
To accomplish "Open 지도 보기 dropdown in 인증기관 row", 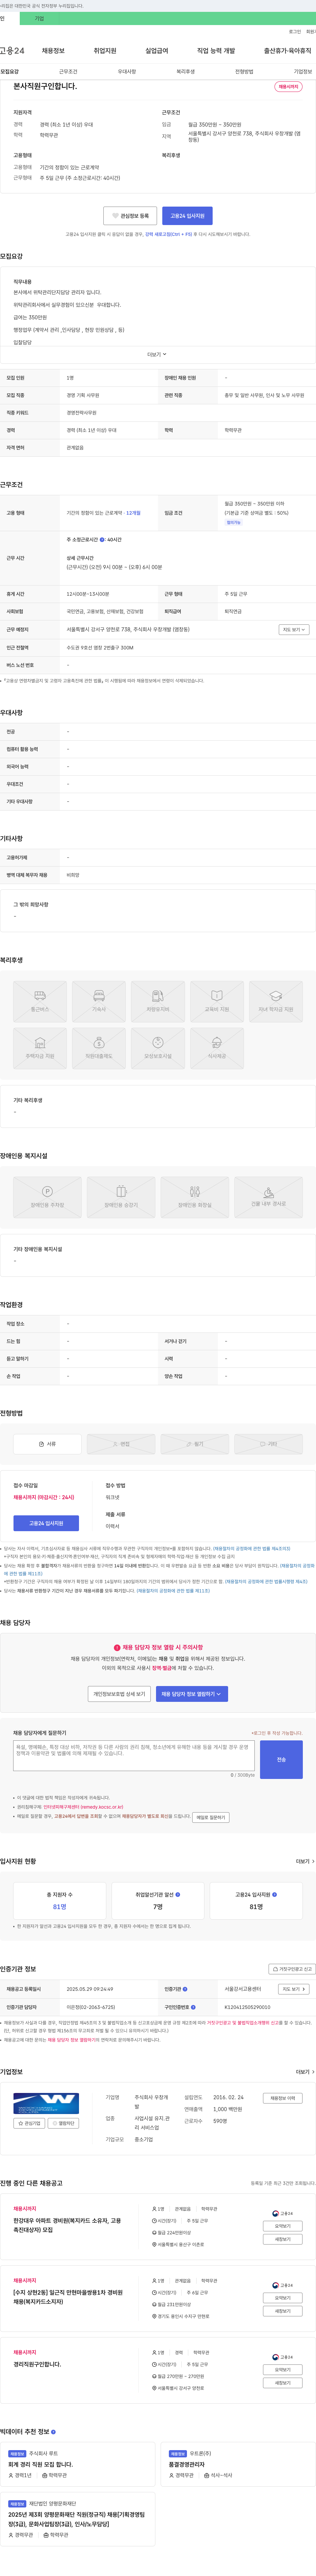I will click(294, 1989).
